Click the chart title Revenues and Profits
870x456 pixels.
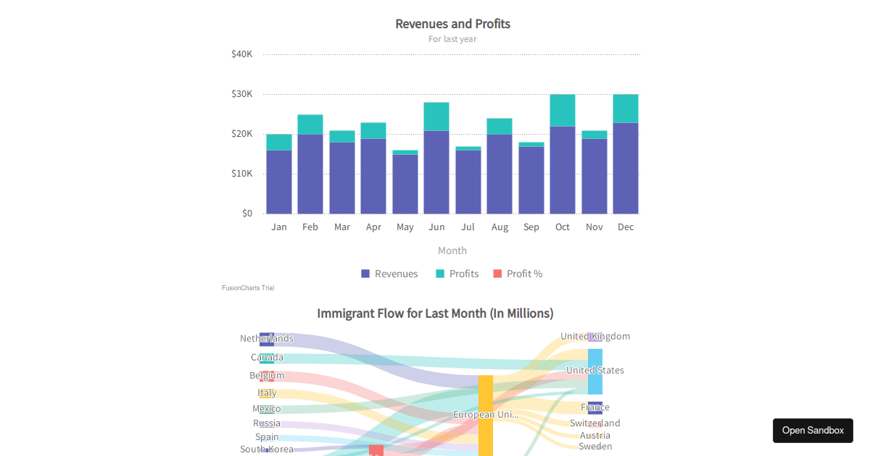pyautogui.click(x=452, y=24)
